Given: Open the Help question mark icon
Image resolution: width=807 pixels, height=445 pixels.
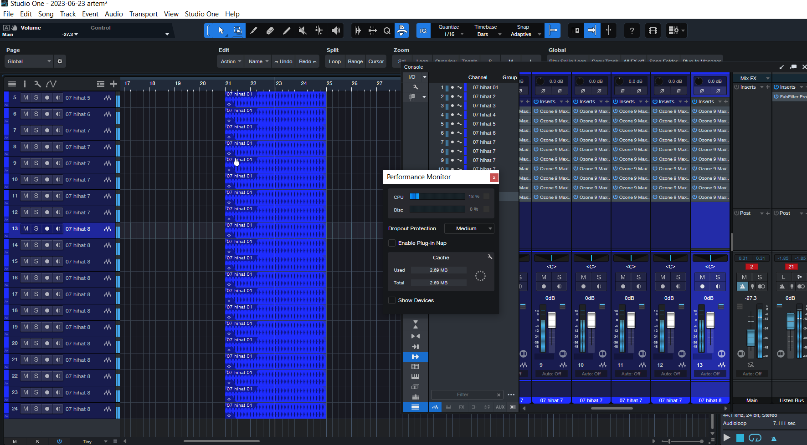Looking at the screenshot, I should (632, 30).
